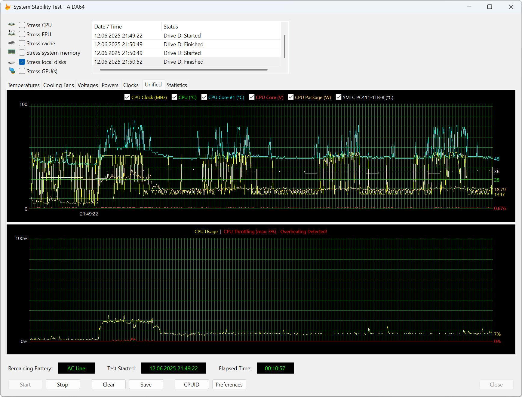The image size is (522, 397).
Task: Click the local disk drive icon
Action: (x=11, y=62)
